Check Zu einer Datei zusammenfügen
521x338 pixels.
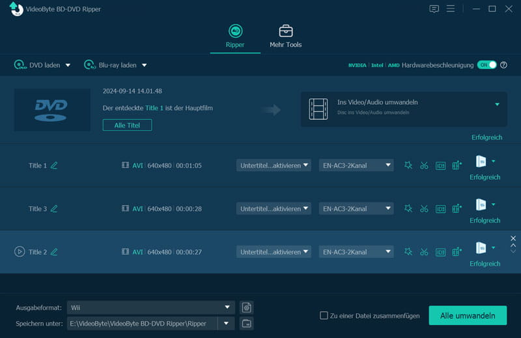tap(324, 315)
